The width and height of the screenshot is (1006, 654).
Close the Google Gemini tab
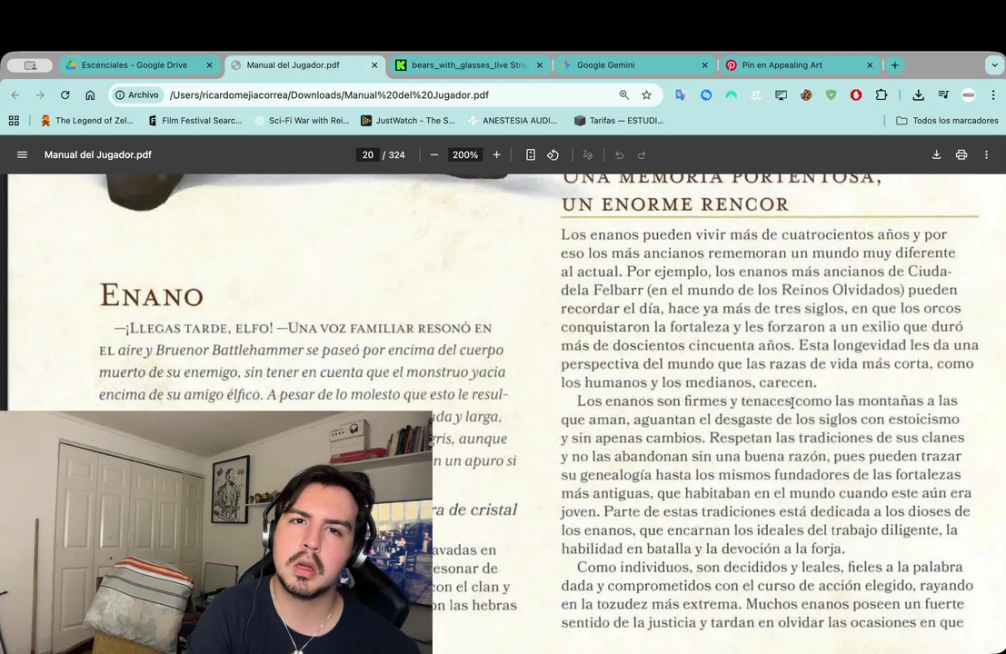[704, 64]
